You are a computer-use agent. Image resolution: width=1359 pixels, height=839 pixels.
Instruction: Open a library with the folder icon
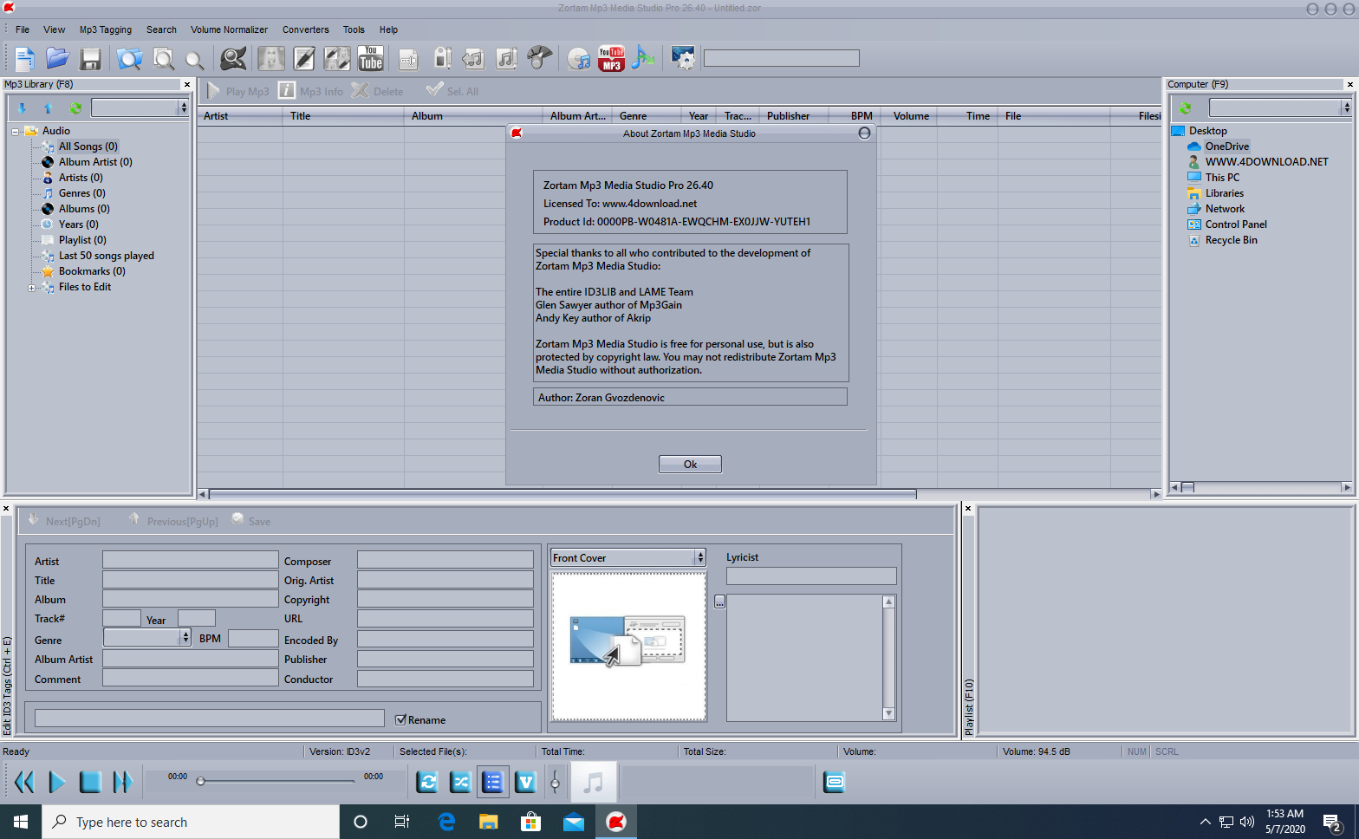point(57,58)
